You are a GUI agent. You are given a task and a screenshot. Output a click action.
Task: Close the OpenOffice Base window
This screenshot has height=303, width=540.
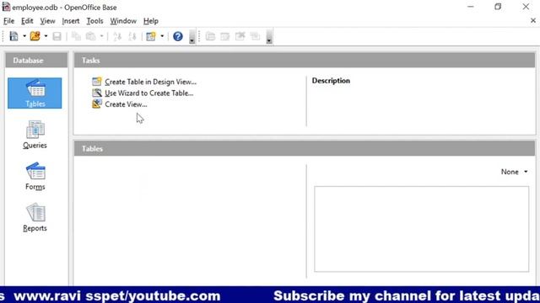pos(526,7)
